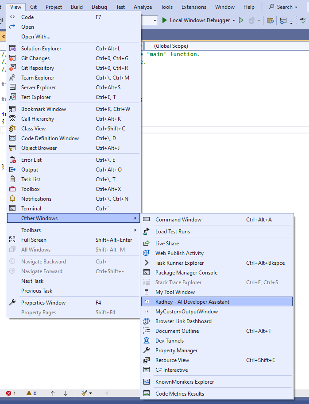Click the Full Screen icon
This screenshot has height=404, width=309.
coord(12,240)
